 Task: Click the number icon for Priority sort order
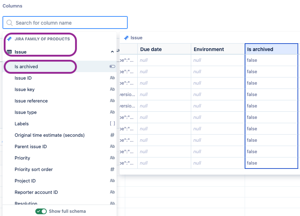pos(112,169)
